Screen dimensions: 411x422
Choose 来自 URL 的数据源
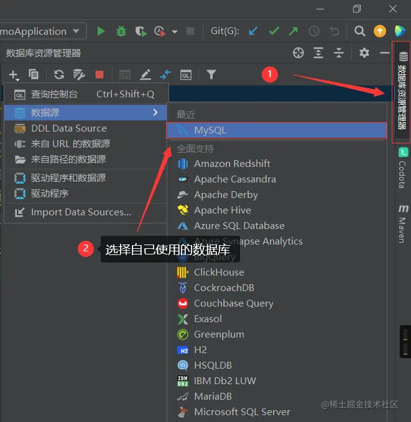click(x=86, y=144)
